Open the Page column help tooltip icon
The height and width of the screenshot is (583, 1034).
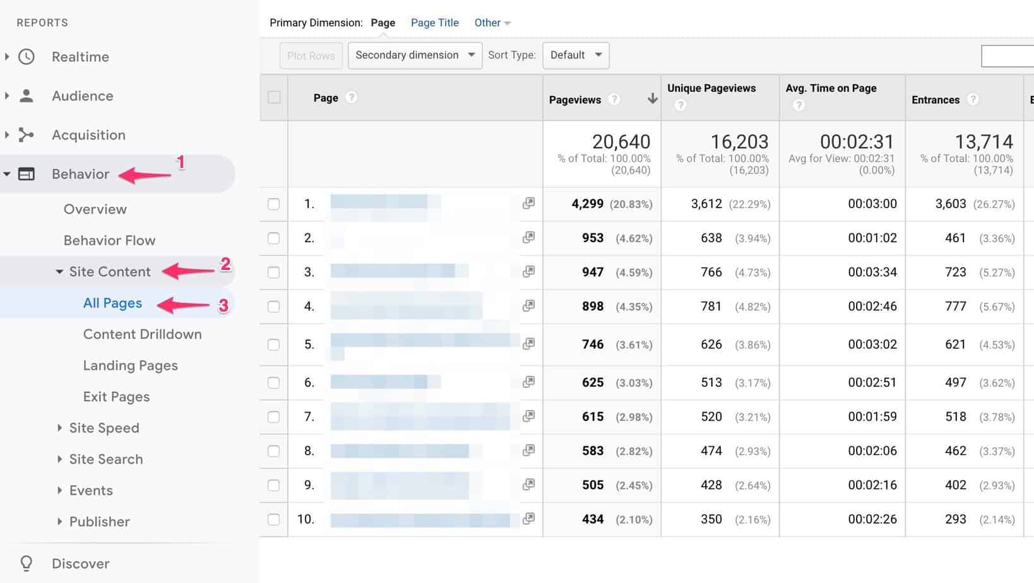tap(352, 98)
